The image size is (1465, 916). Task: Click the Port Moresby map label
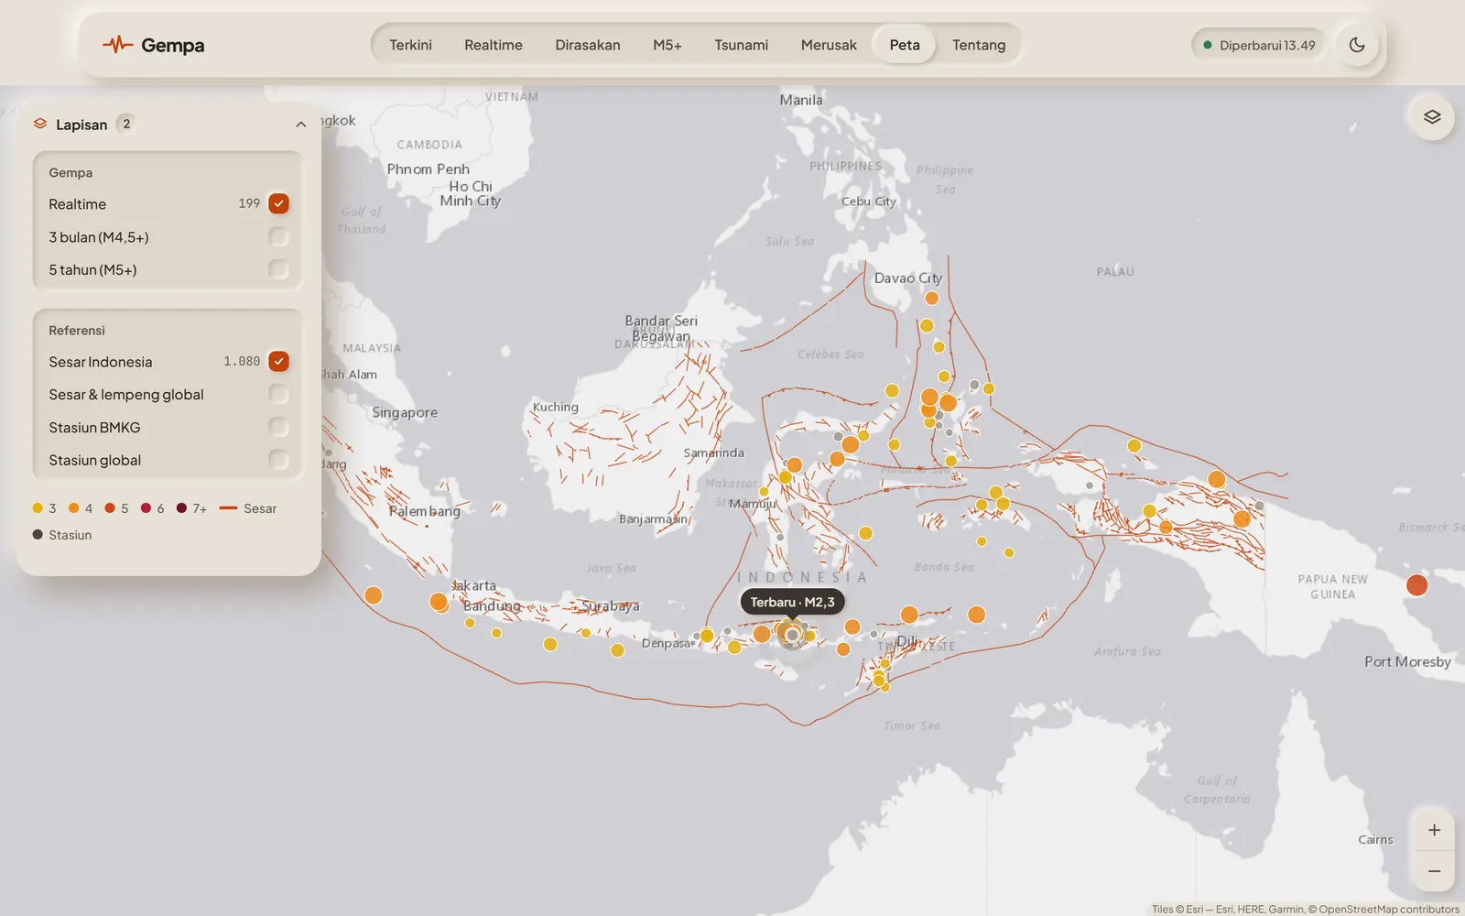(1407, 661)
